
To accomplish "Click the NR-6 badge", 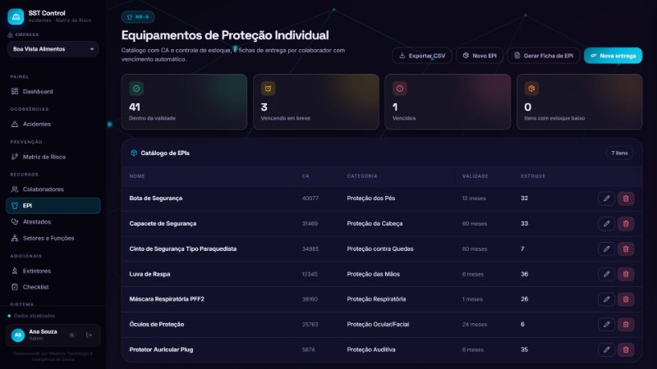I will pyautogui.click(x=138, y=17).
